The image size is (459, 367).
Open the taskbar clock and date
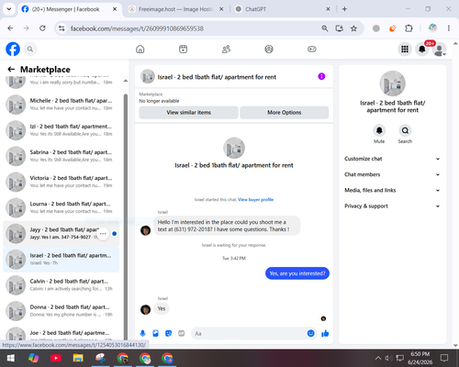[x=420, y=358]
